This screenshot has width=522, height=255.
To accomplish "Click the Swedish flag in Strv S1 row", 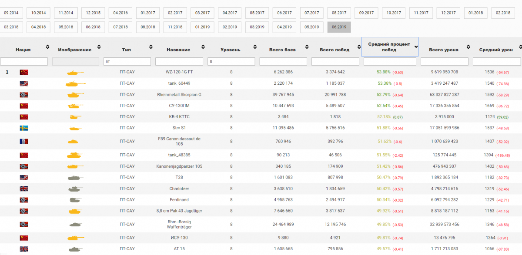I will pyautogui.click(x=24, y=128).
